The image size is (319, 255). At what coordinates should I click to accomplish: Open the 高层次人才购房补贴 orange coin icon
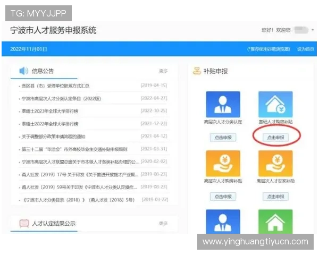223,164
